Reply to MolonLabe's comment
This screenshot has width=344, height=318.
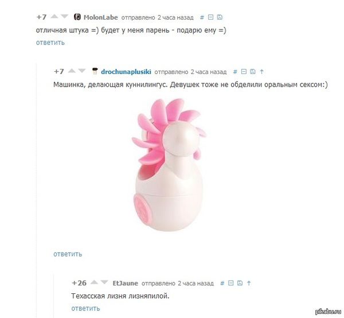tap(50, 42)
